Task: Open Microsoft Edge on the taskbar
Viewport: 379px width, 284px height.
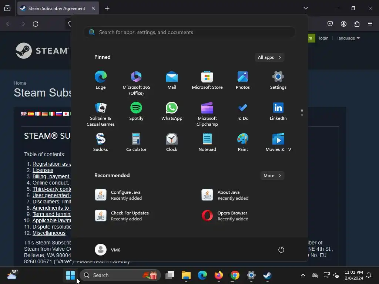Action: [202, 275]
